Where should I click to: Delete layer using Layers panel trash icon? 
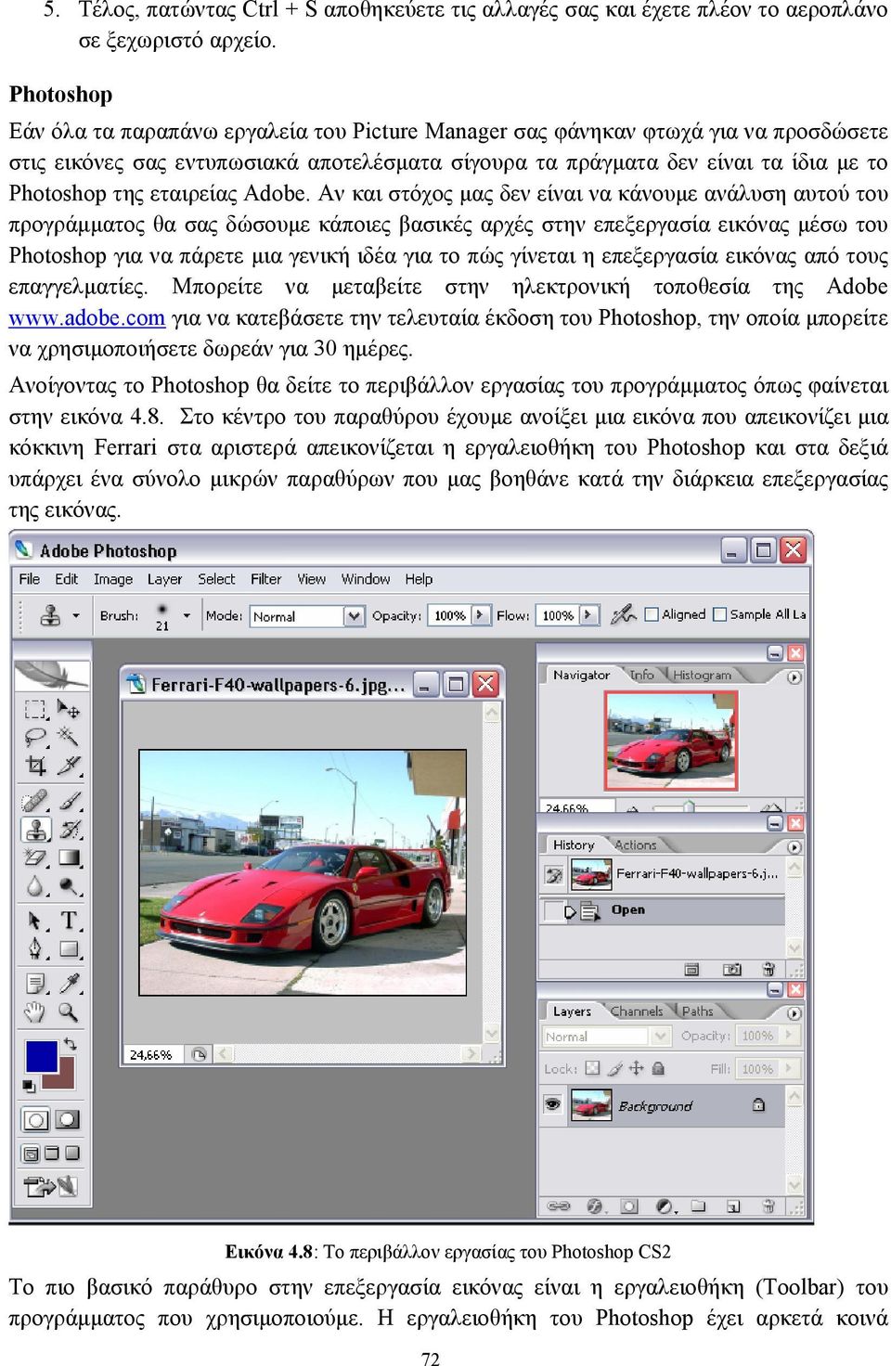click(x=768, y=1206)
